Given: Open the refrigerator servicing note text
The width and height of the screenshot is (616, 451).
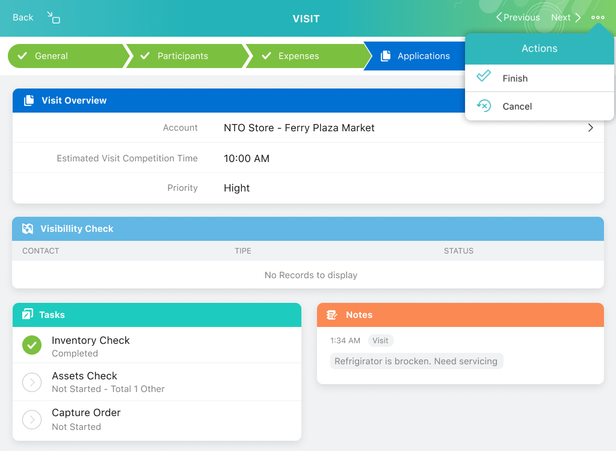Looking at the screenshot, I should click(416, 361).
